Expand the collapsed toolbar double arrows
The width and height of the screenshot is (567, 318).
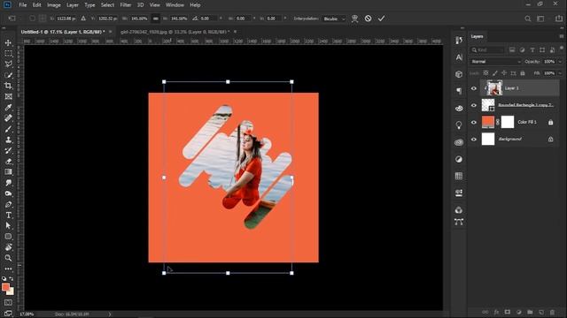click(x=4, y=28)
